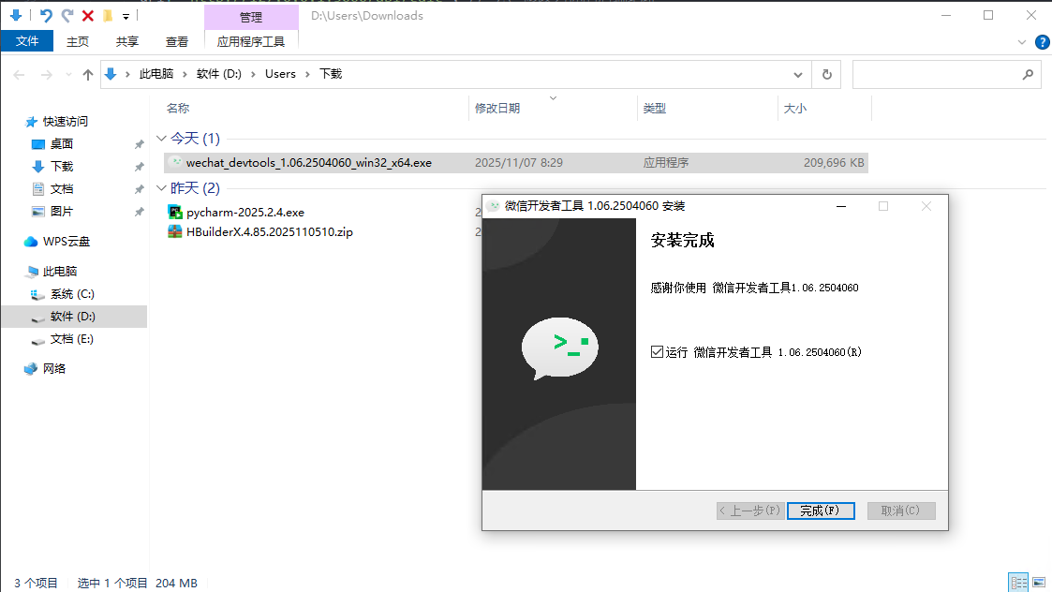Click the new folder icon in title bar
The width and height of the screenshot is (1052, 592).
pyautogui.click(x=108, y=16)
